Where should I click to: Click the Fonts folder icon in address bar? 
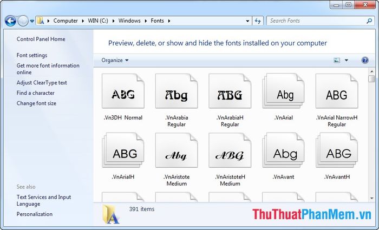tap(41, 21)
